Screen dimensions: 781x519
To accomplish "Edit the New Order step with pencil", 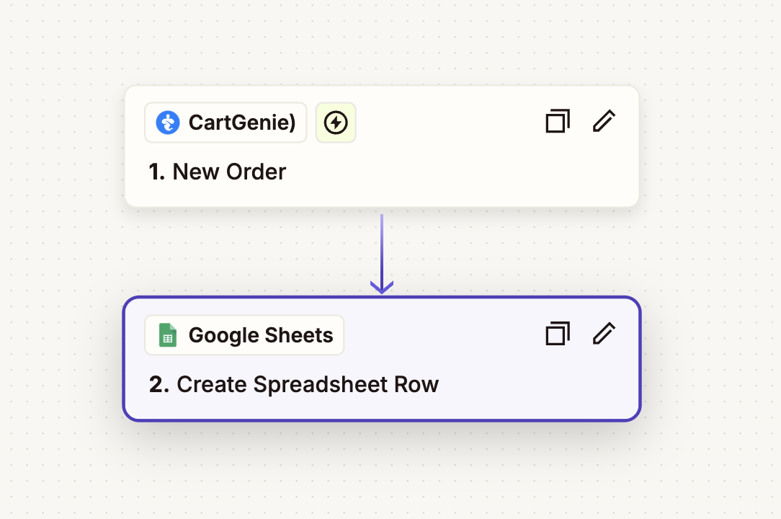I will pyautogui.click(x=604, y=121).
